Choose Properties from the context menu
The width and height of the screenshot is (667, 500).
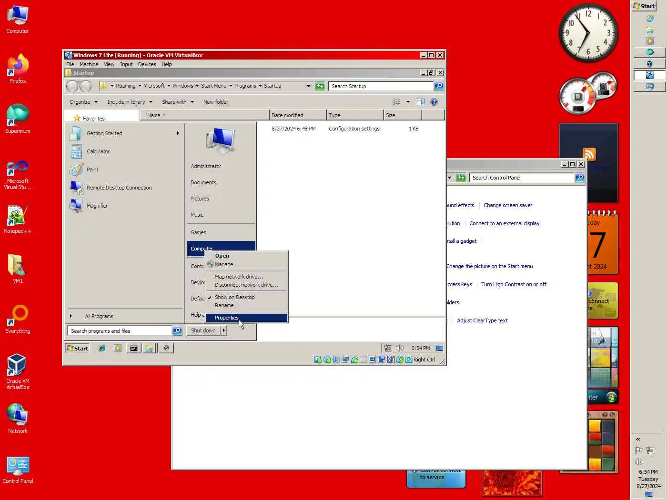pyautogui.click(x=246, y=318)
